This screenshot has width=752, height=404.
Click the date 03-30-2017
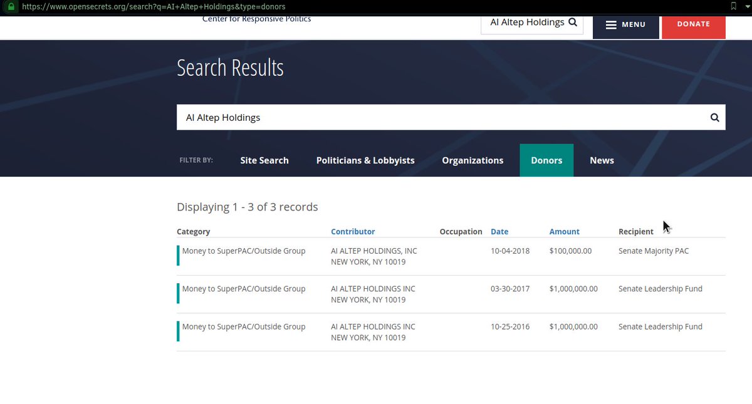tap(510, 289)
